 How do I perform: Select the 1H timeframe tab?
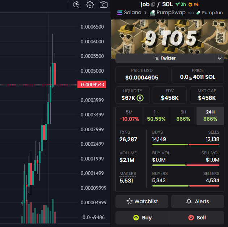tap(156, 116)
